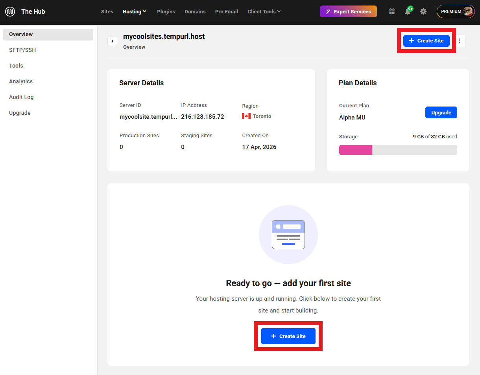Screen dimensions: 480x375
Task: Select Audit Log in the sidebar
Action: pyautogui.click(x=48, y=97)
